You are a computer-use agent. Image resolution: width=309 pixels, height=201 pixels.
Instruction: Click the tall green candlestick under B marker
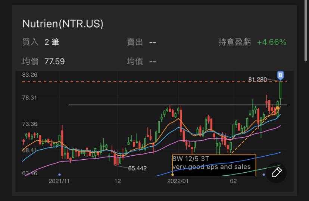(280, 91)
